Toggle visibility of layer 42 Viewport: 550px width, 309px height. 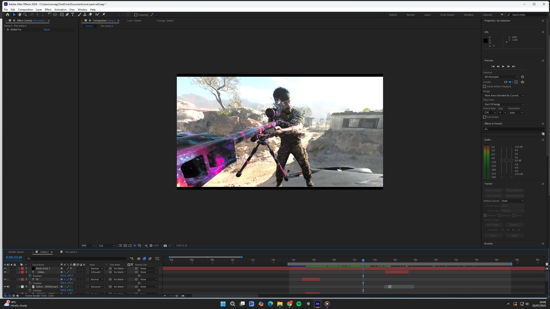tap(5, 279)
